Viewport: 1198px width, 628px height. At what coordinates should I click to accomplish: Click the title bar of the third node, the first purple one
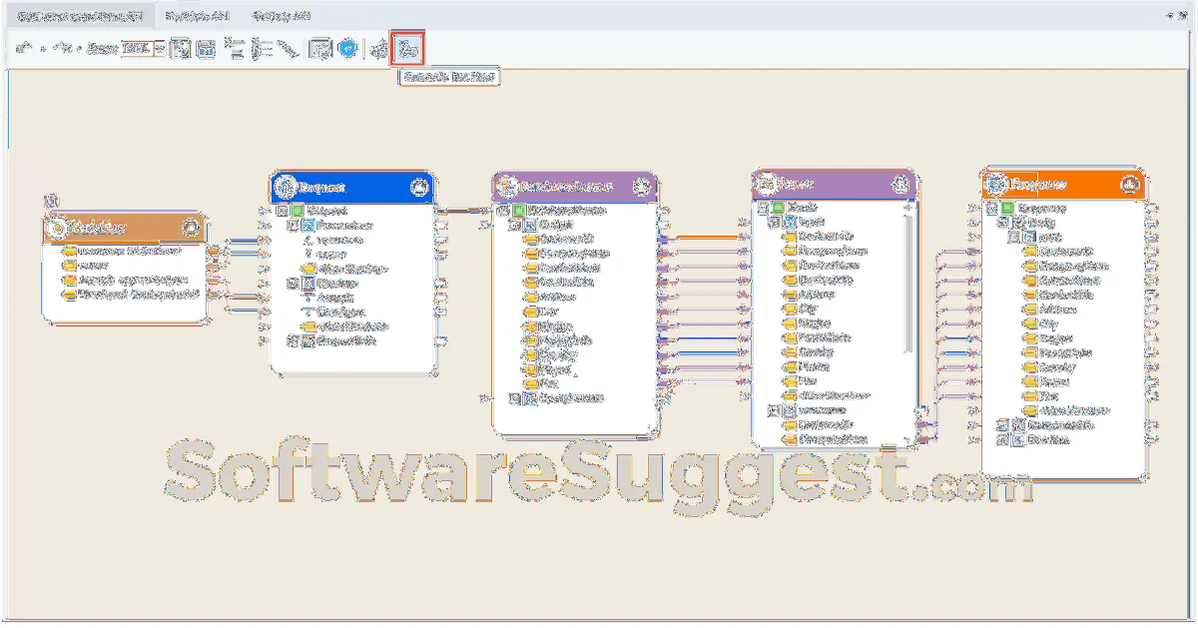pyautogui.click(x=574, y=186)
